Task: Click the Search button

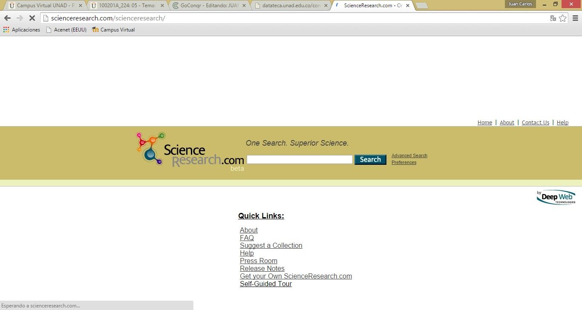Action: click(x=370, y=160)
